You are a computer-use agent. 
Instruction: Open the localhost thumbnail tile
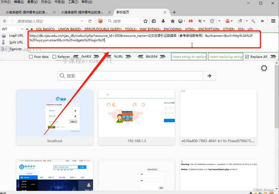[x=55, y=117]
